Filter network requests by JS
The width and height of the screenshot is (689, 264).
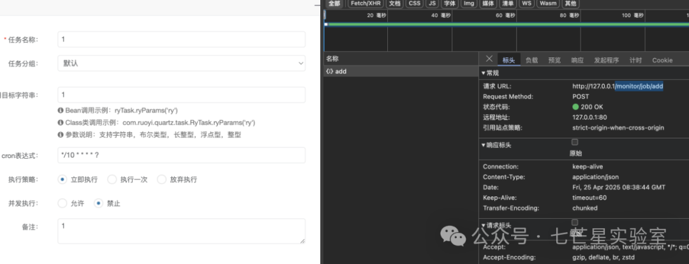point(433,4)
